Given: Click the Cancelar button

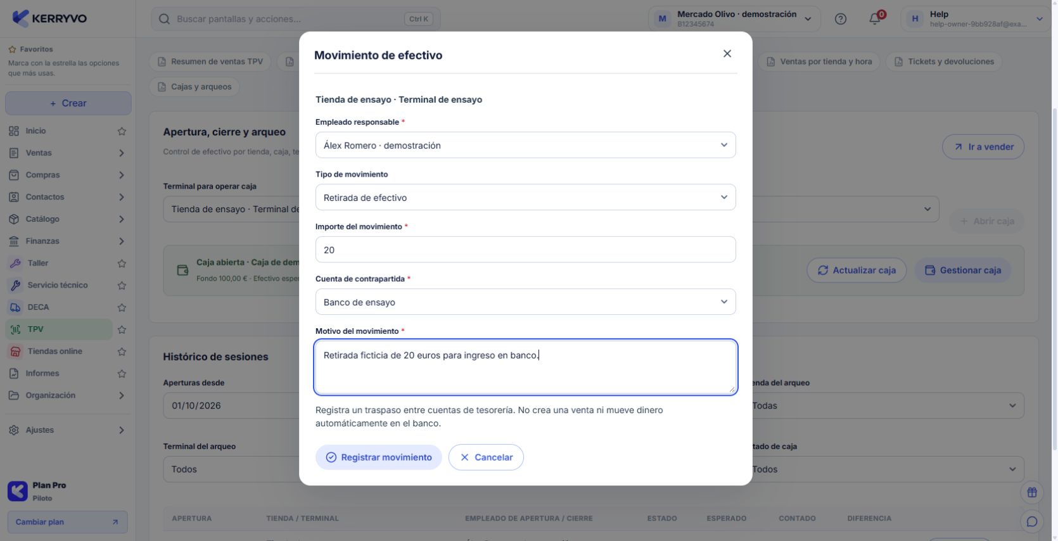Looking at the screenshot, I should [x=486, y=457].
